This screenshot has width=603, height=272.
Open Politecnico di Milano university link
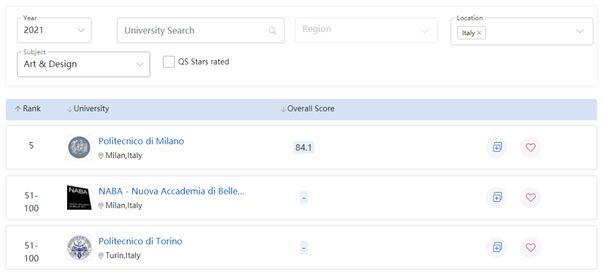click(x=141, y=141)
